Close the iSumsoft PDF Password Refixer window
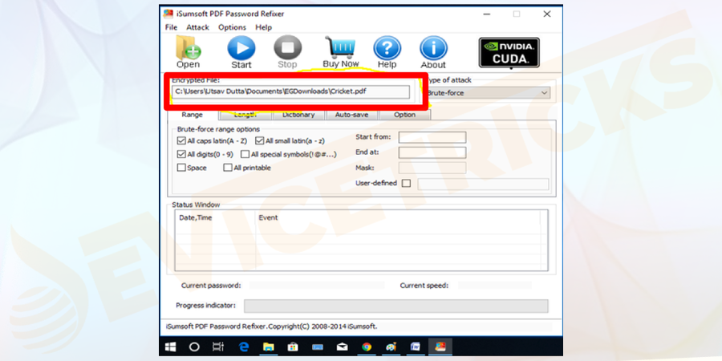The image size is (722, 361). click(547, 14)
